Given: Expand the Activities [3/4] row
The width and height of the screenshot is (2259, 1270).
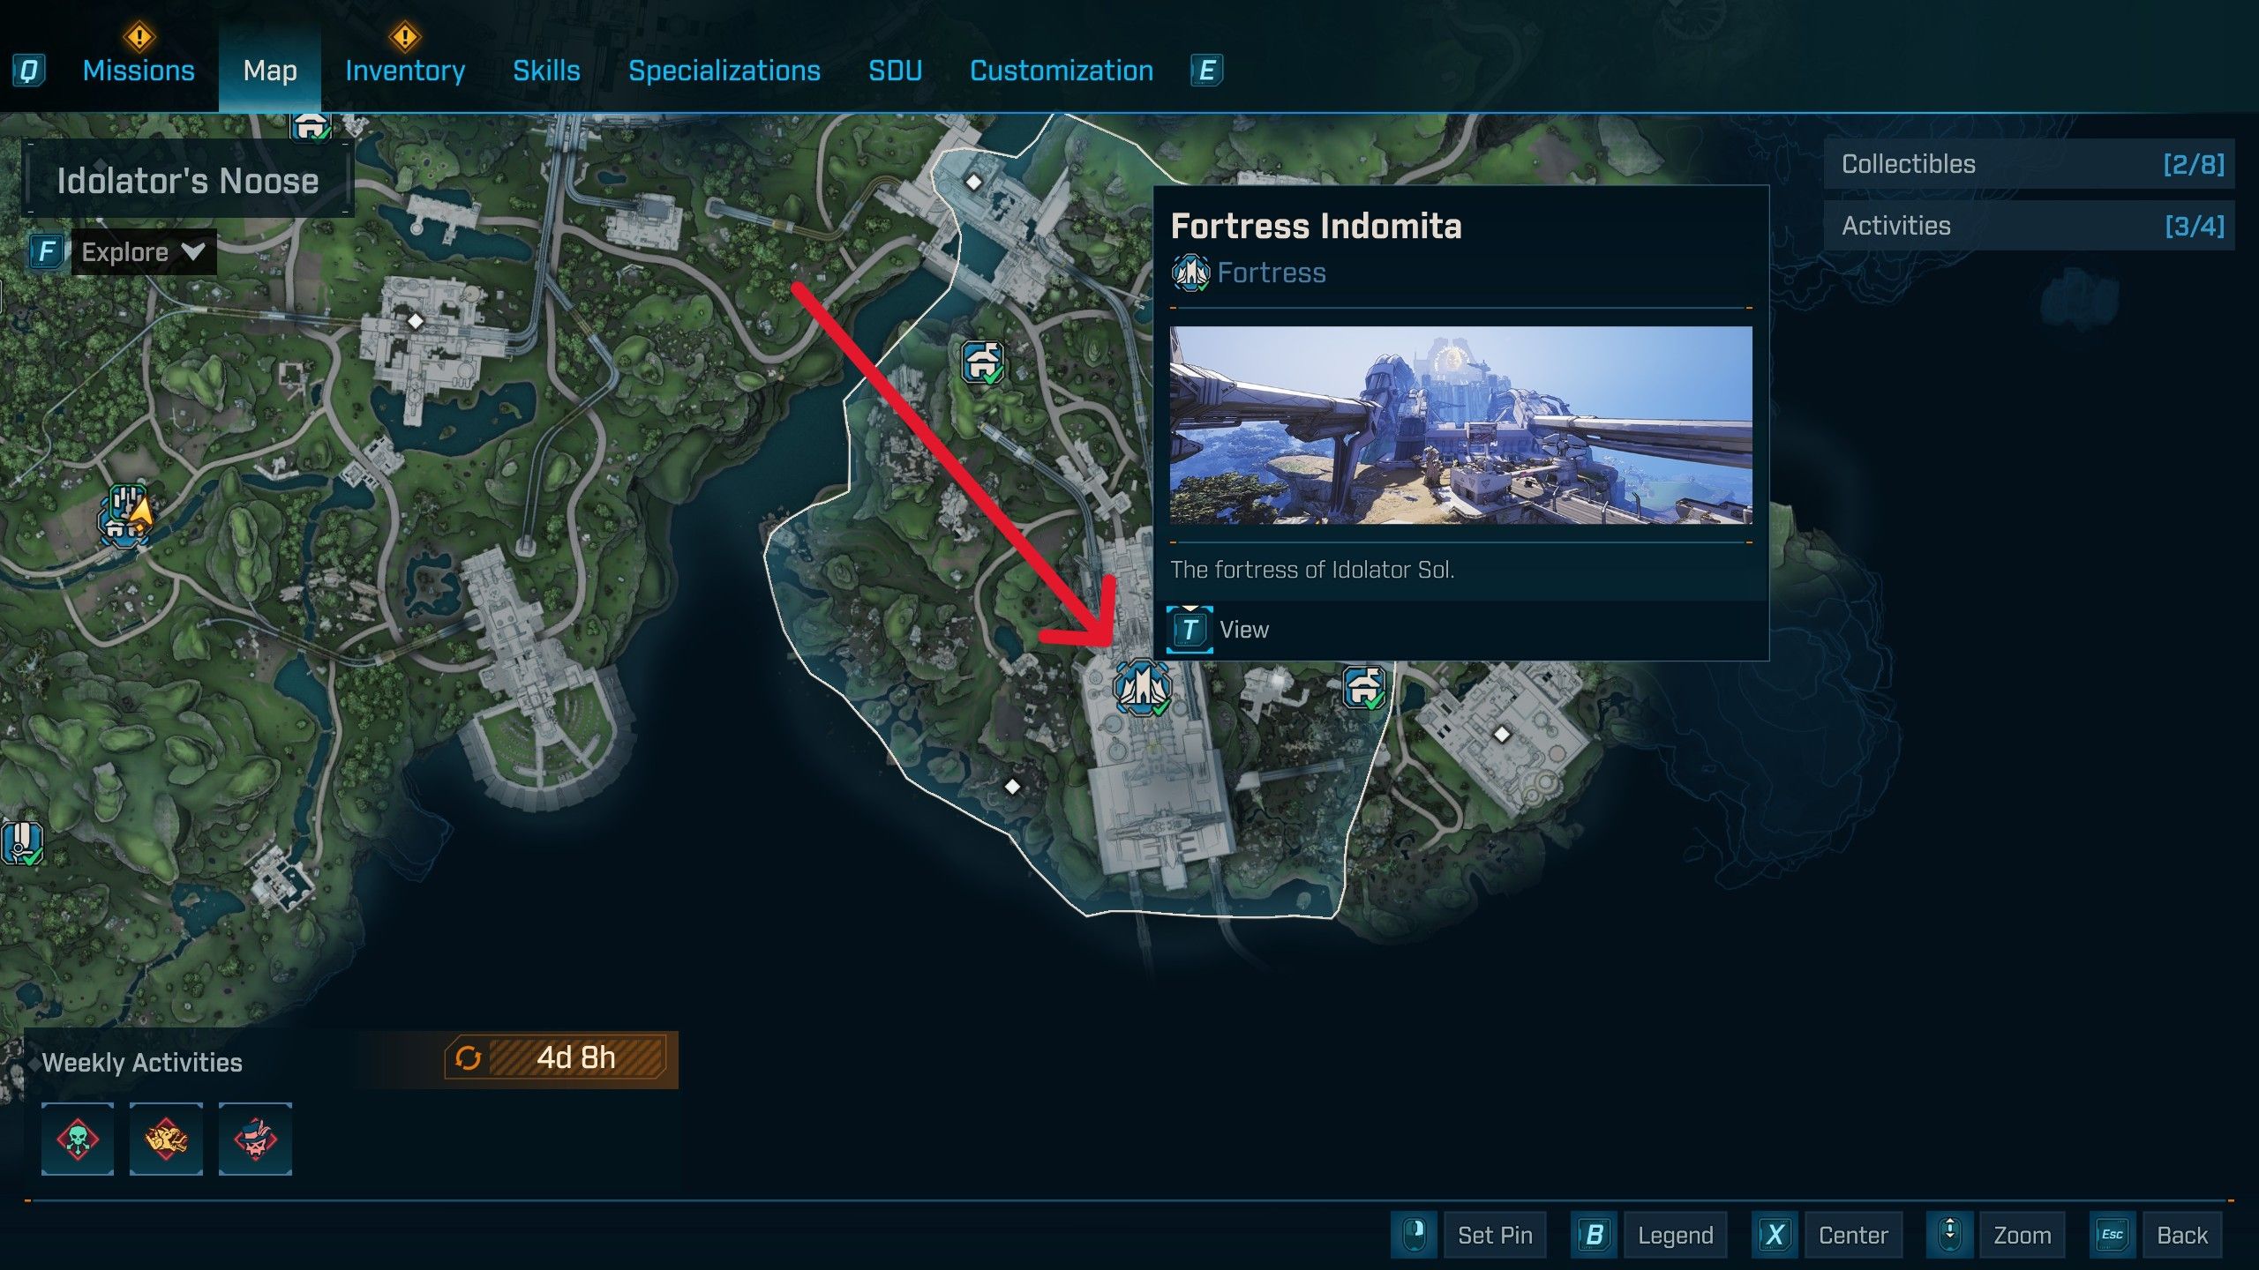Looking at the screenshot, I should [2029, 226].
